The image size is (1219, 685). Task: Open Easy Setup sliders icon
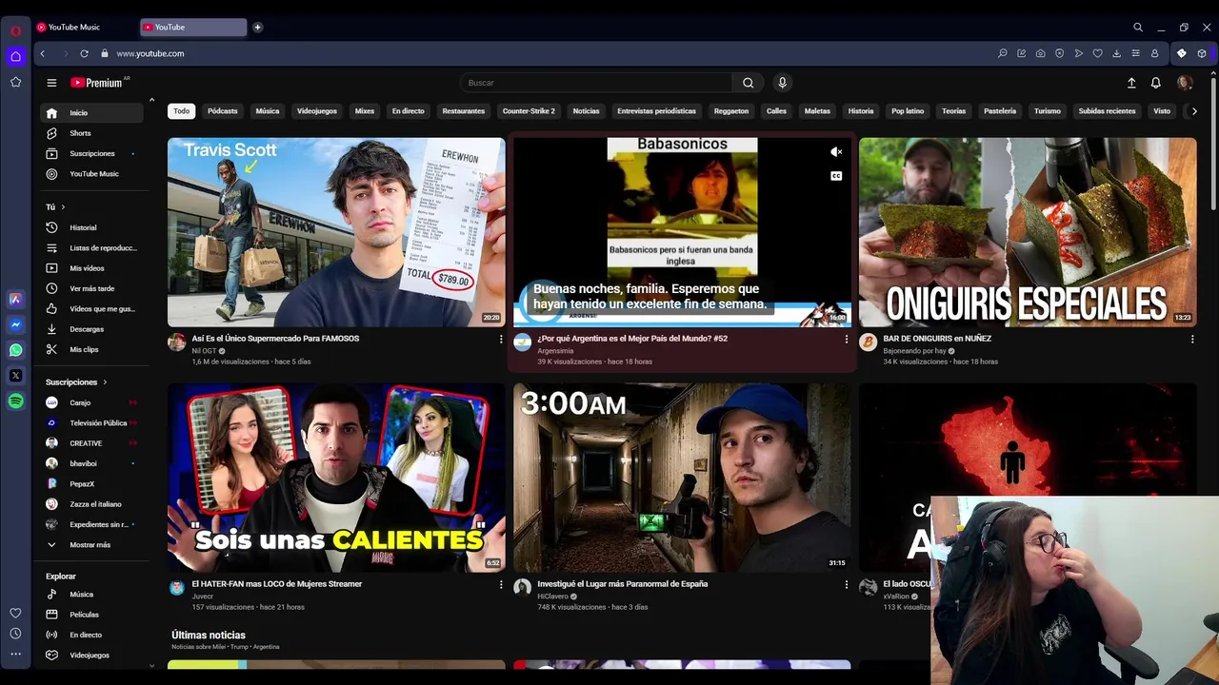click(x=1135, y=53)
